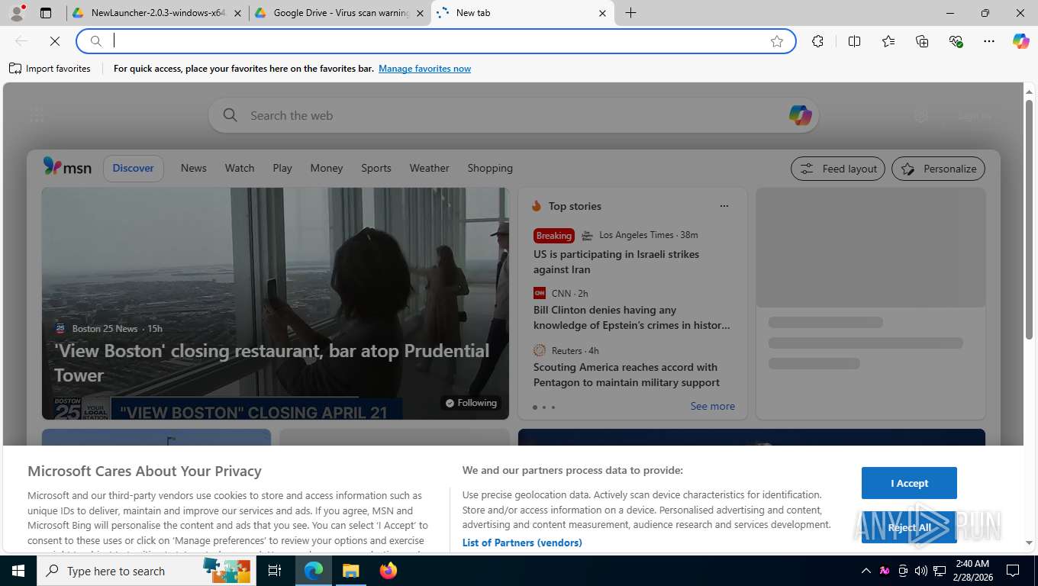Click the Copilot icon in web search box
1038x586 pixels.
(x=800, y=115)
